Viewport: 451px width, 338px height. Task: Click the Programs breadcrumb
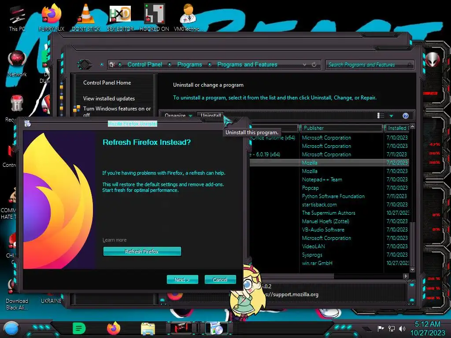pos(189,64)
